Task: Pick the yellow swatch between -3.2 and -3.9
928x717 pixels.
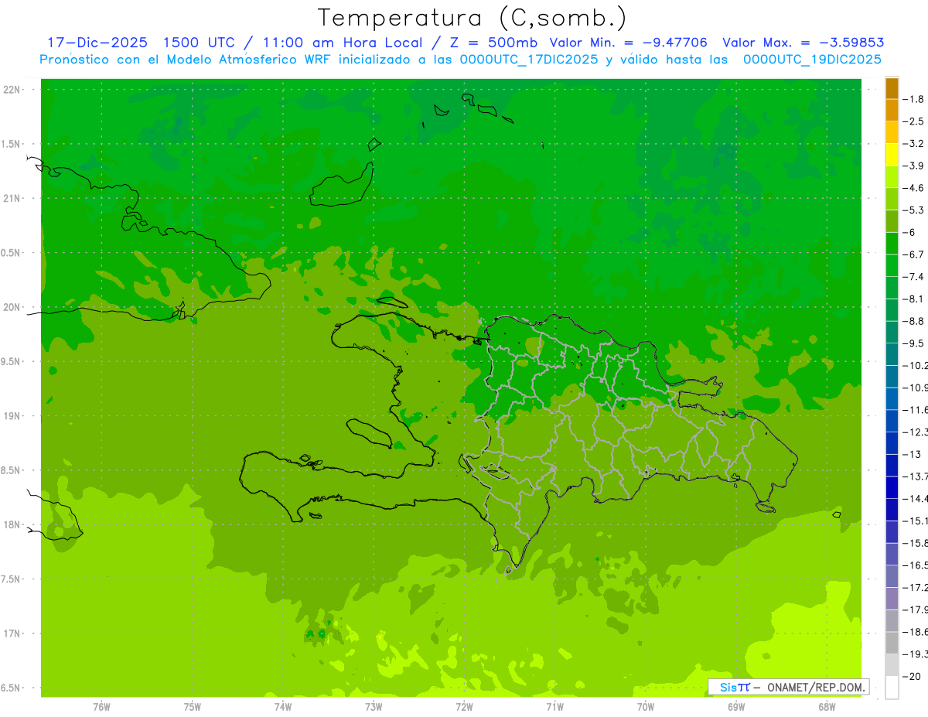Action: (892, 155)
